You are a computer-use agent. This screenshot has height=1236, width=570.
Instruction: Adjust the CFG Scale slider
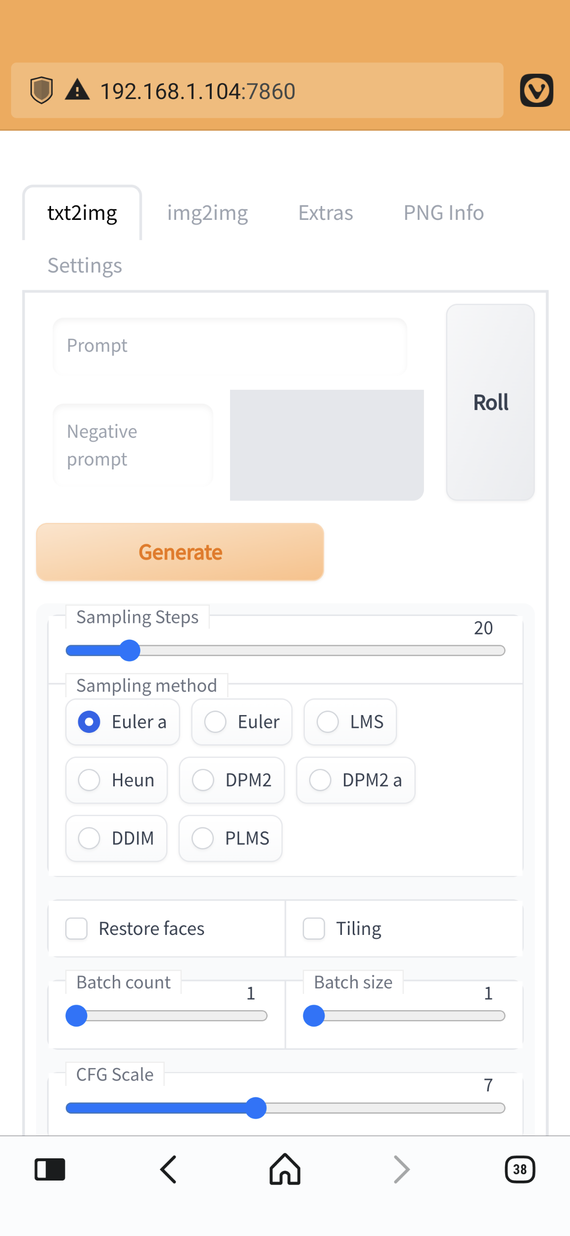point(257,1108)
